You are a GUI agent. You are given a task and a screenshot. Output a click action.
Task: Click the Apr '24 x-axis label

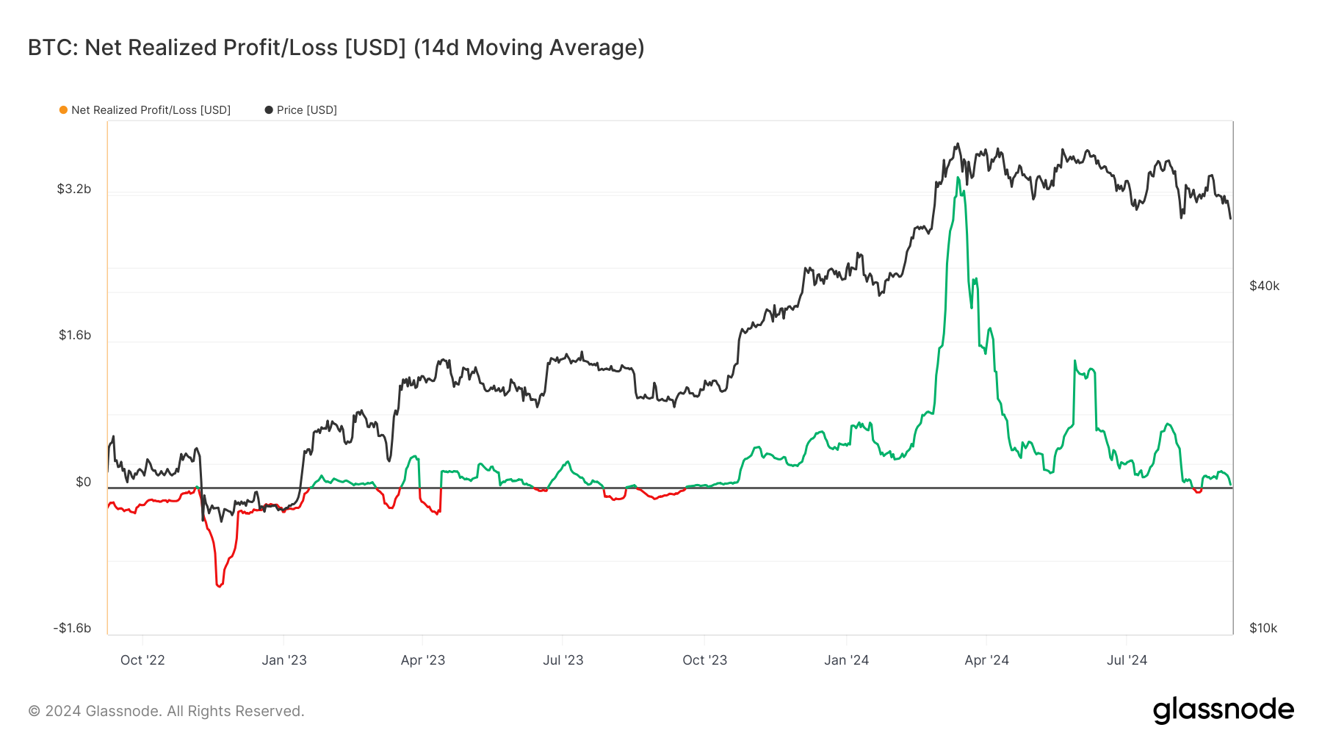(987, 660)
